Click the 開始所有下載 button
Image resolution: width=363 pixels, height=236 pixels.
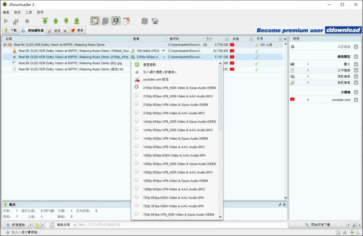point(318,225)
